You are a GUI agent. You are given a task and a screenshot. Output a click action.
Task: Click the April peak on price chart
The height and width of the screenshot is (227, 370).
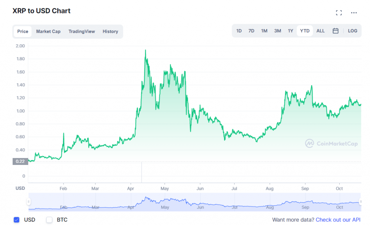click(x=145, y=51)
